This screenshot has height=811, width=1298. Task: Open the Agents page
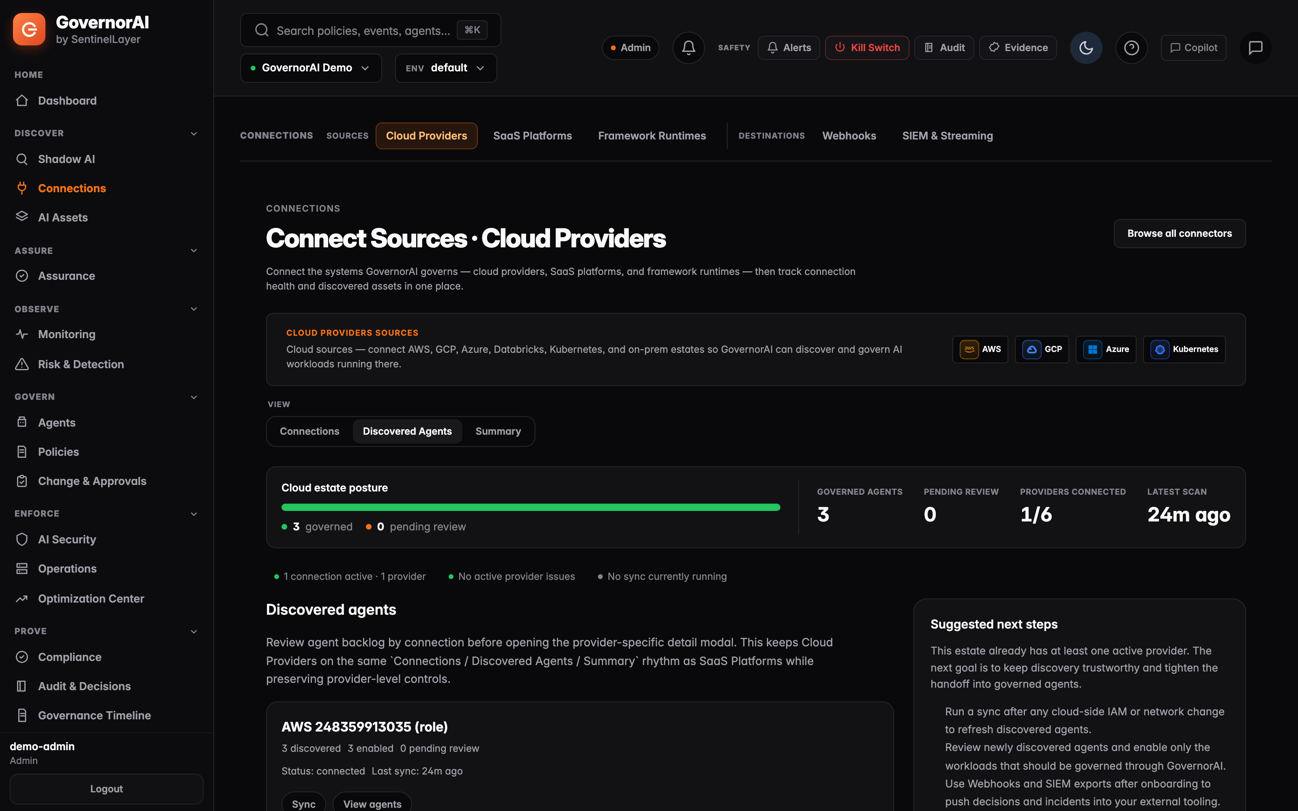tap(56, 423)
